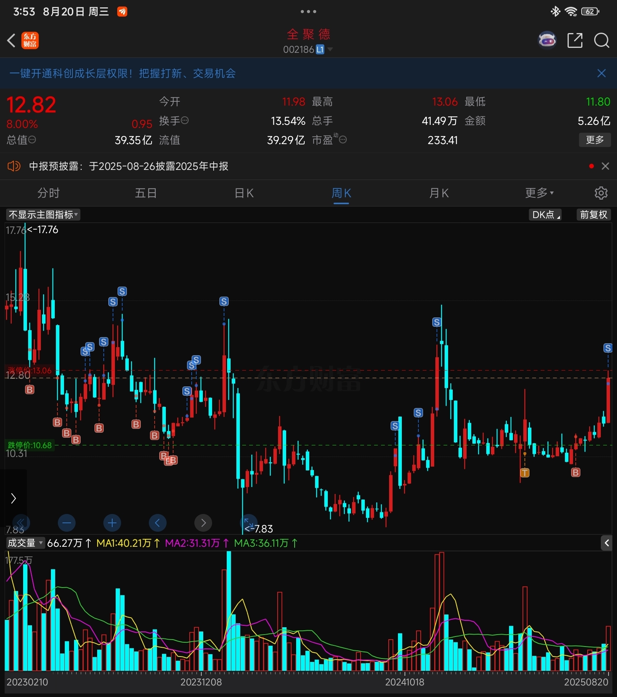The height and width of the screenshot is (697, 617).
Task: Tap the speaker announcement icon
Action: [x=14, y=166]
